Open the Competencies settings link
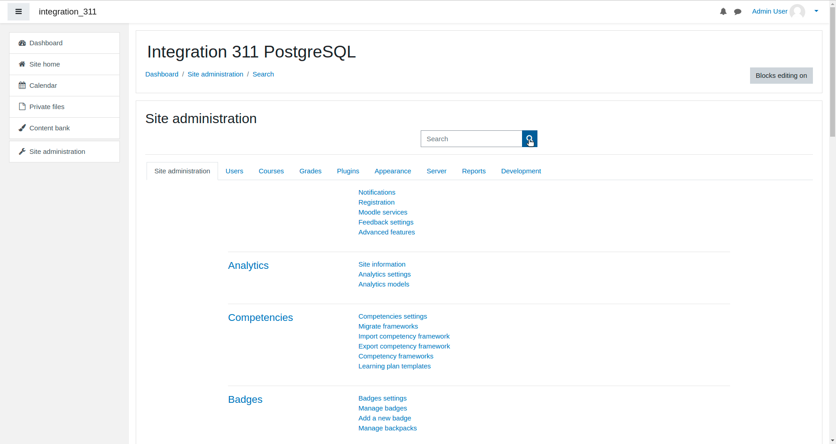The height and width of the screenshot is (444, 836). point(393,316)
